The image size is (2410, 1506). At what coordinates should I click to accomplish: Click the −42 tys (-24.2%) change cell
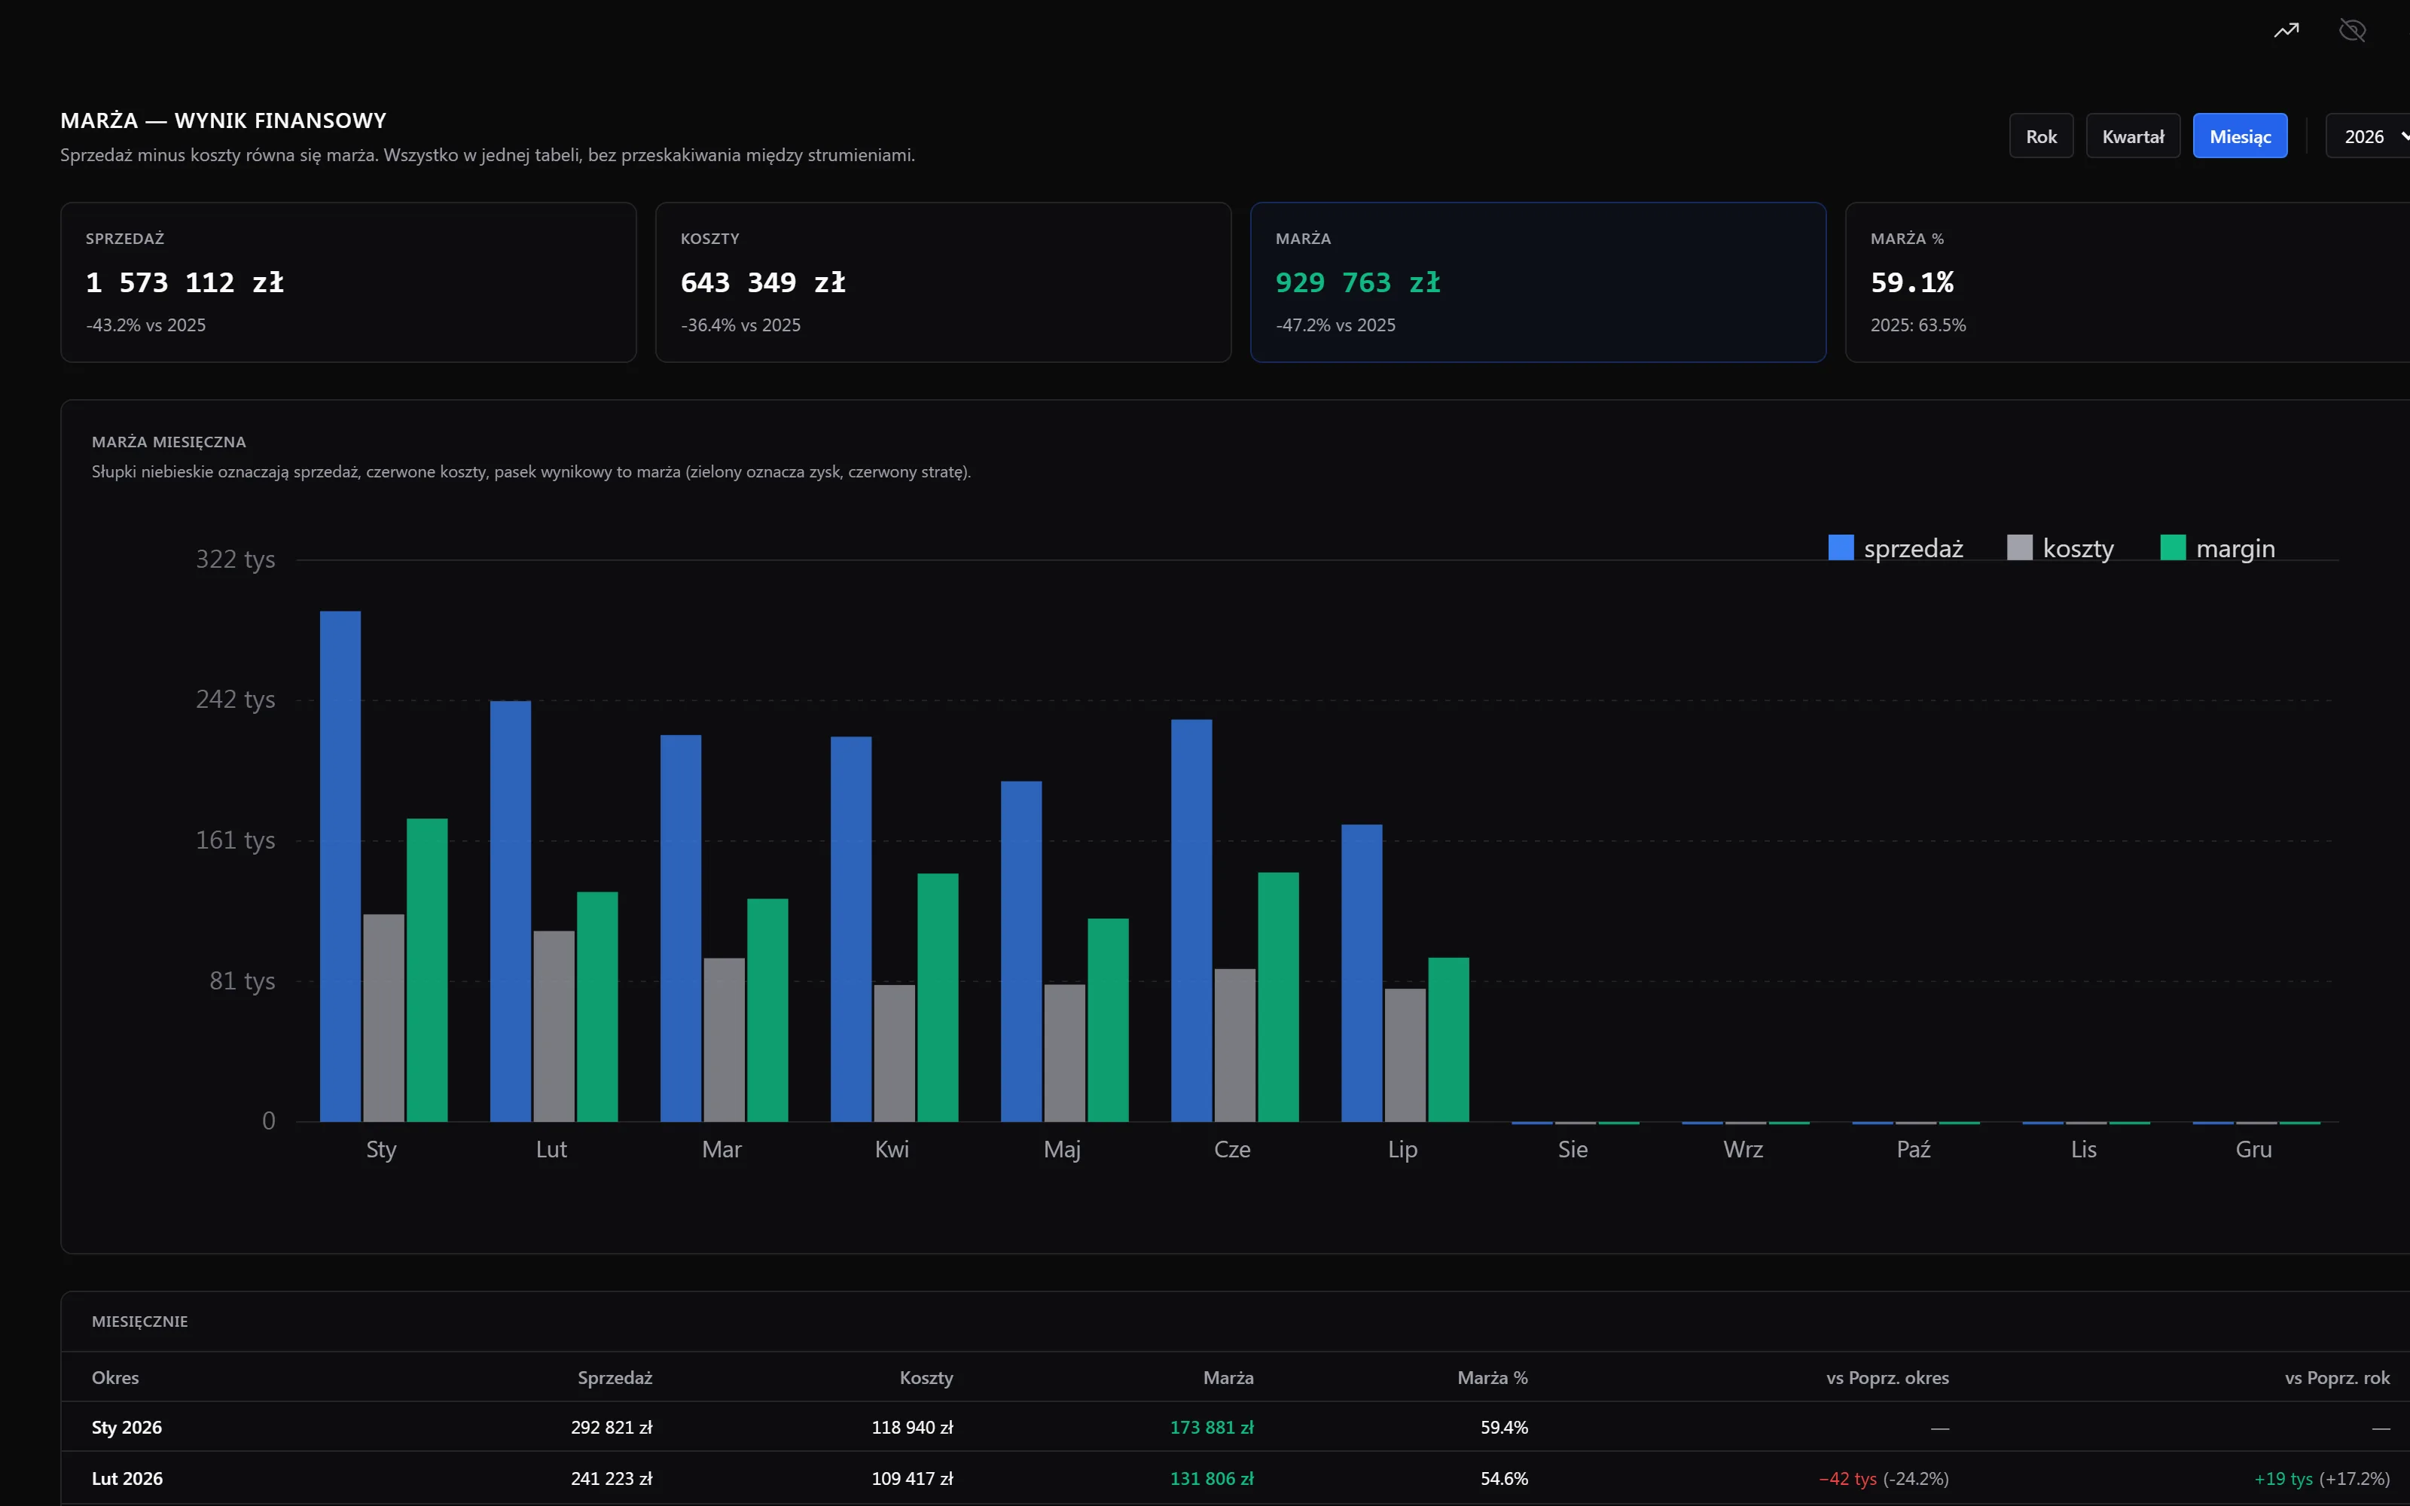click(1884, 1478)
